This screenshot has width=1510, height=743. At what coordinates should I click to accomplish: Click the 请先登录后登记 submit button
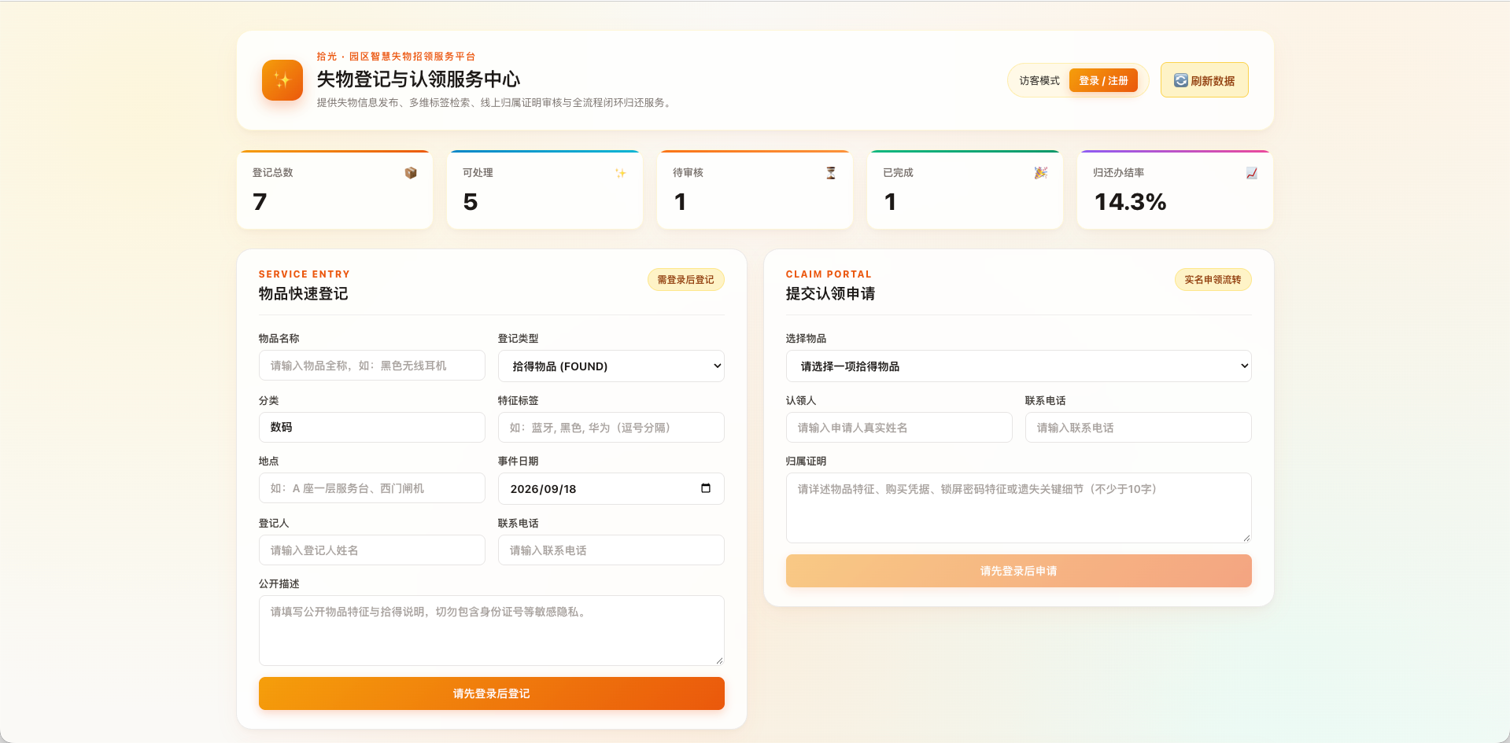492,693
